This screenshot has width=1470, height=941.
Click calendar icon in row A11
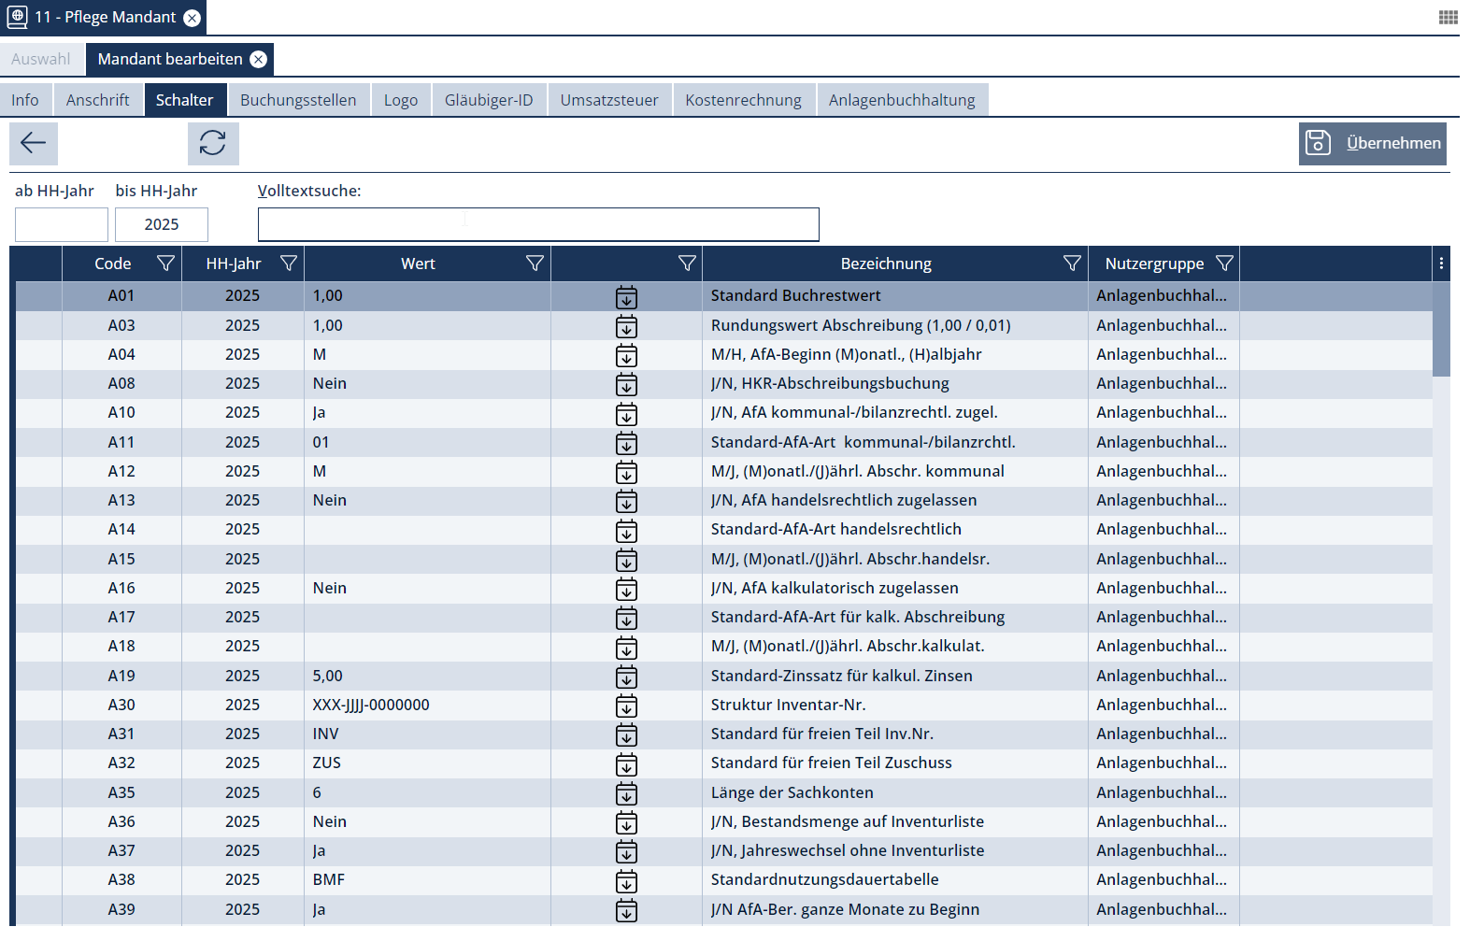point(626,443)
